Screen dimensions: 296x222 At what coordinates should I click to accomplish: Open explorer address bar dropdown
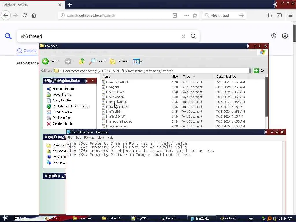(250, 71)
